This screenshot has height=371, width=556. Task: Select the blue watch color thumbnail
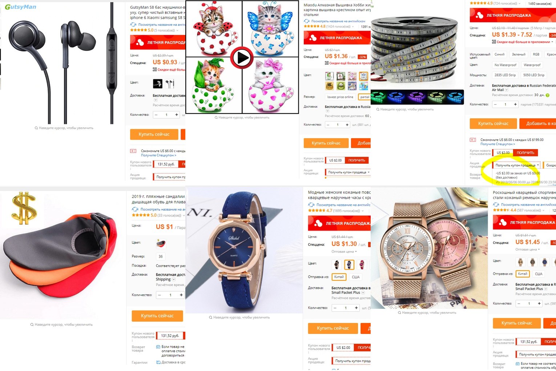[x=349, y=264]
